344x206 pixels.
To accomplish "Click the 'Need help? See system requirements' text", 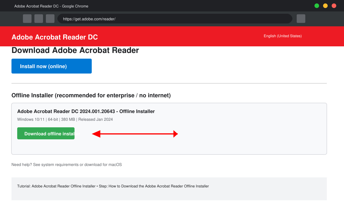I will click(x=67, y=165).
